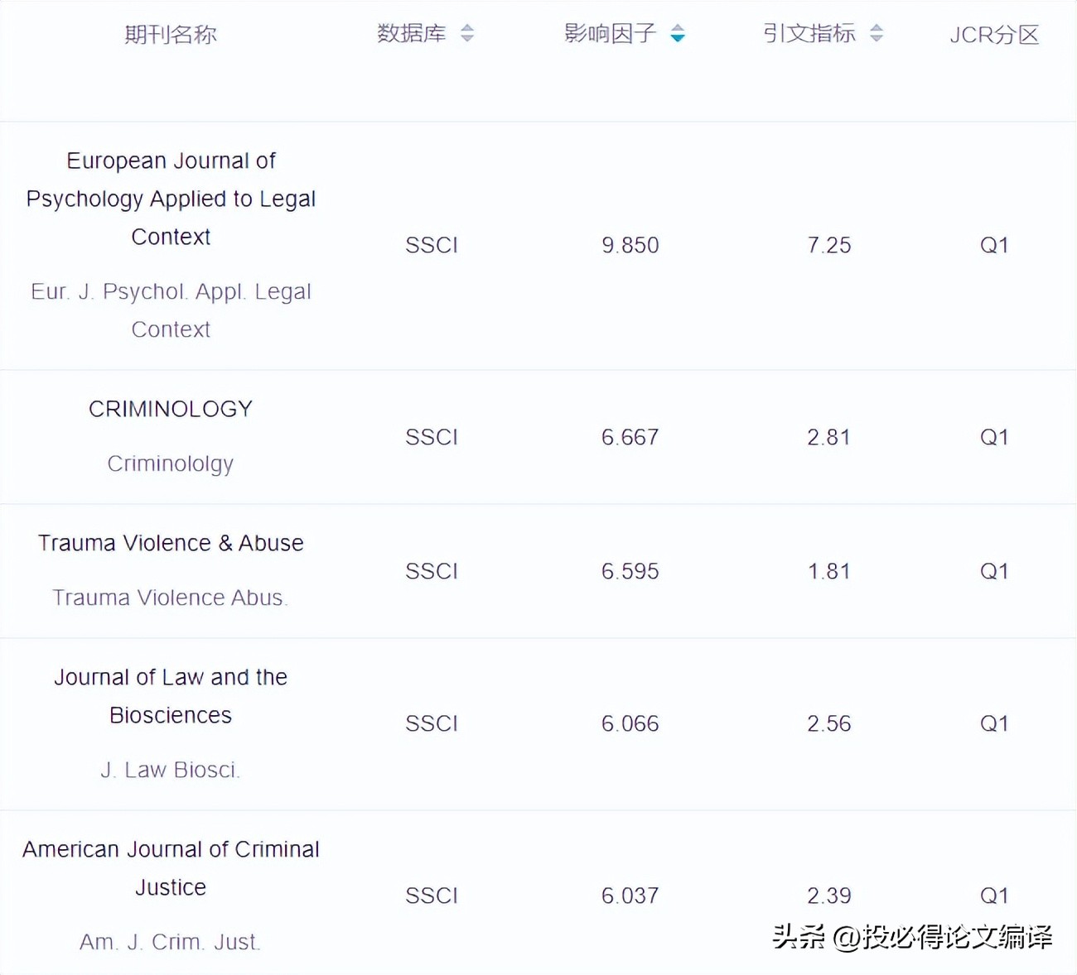
Task: Sort by 影响因子 column arrows
Action: 678,33
